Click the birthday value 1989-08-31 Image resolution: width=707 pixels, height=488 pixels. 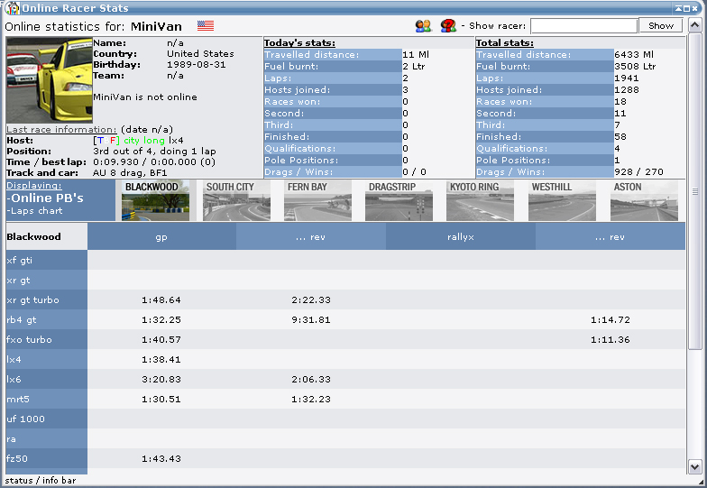pos(197,65)
